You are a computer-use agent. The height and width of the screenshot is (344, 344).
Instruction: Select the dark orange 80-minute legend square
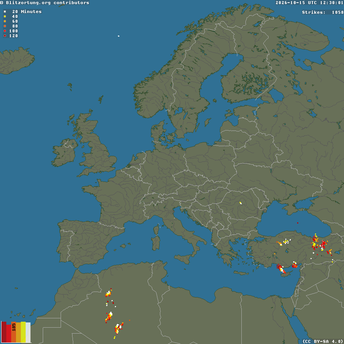[x=5, y=26]
